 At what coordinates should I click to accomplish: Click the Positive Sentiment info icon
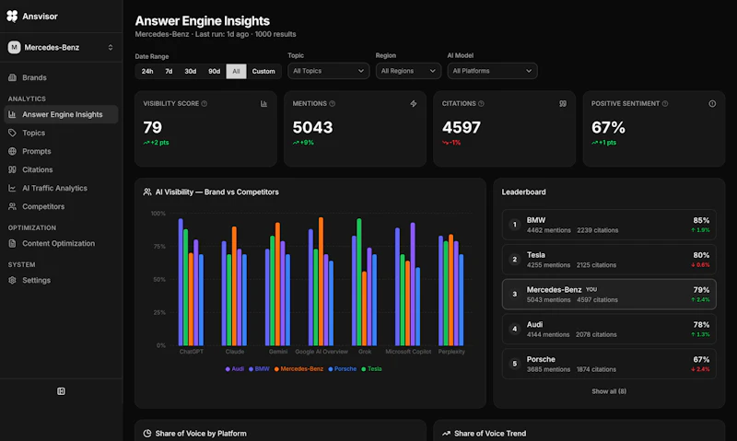[x=712, y=103]
